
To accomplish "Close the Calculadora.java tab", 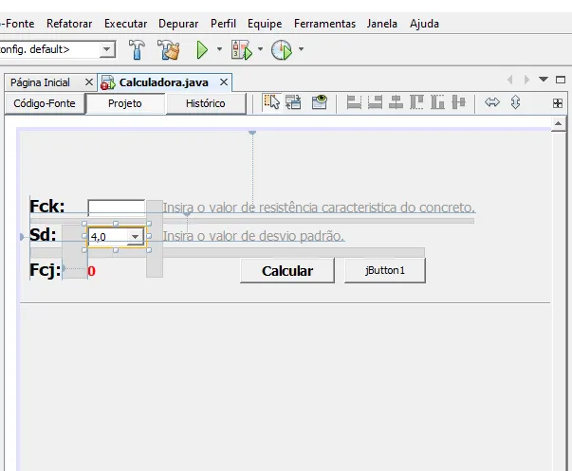I will pos(224,82).
